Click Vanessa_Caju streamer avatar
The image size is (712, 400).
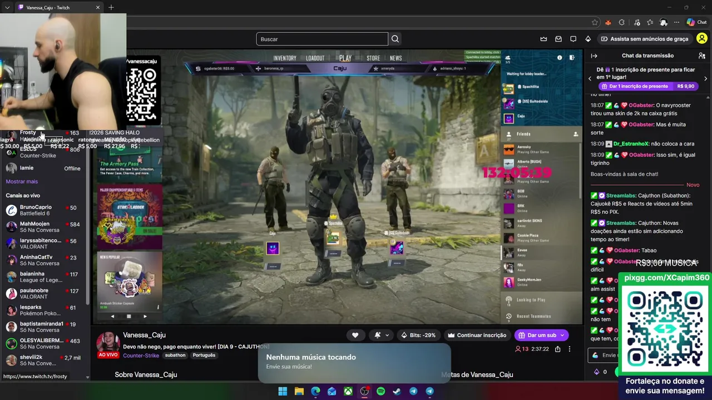click(108, 342)
